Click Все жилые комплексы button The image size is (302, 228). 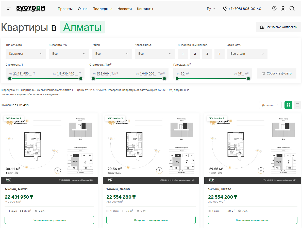click(278, 27)
